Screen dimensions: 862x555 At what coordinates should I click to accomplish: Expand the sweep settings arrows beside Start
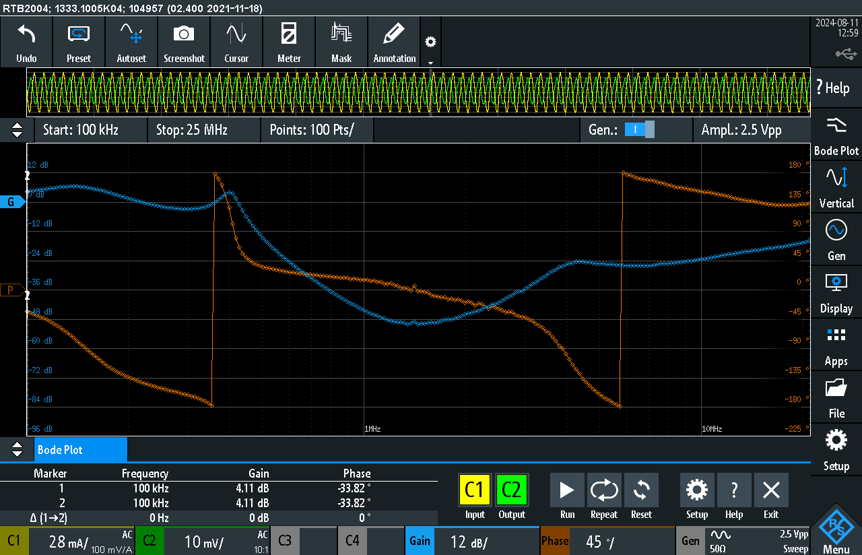point(18,130)
